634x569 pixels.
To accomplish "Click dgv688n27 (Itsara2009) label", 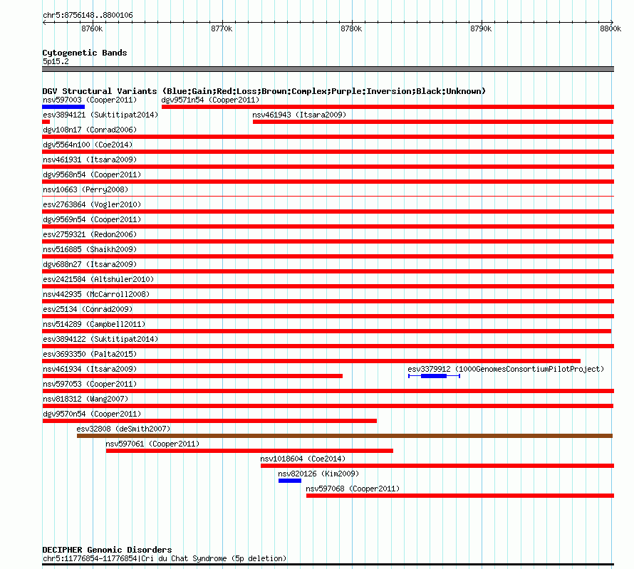I will pos(90,264).
